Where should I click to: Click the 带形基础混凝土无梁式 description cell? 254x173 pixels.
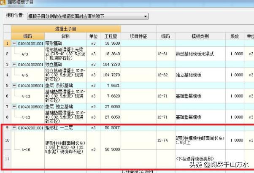[x=65, y=54]
